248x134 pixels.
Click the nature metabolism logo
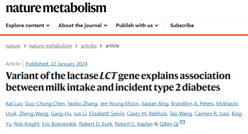tap(56, 7)
